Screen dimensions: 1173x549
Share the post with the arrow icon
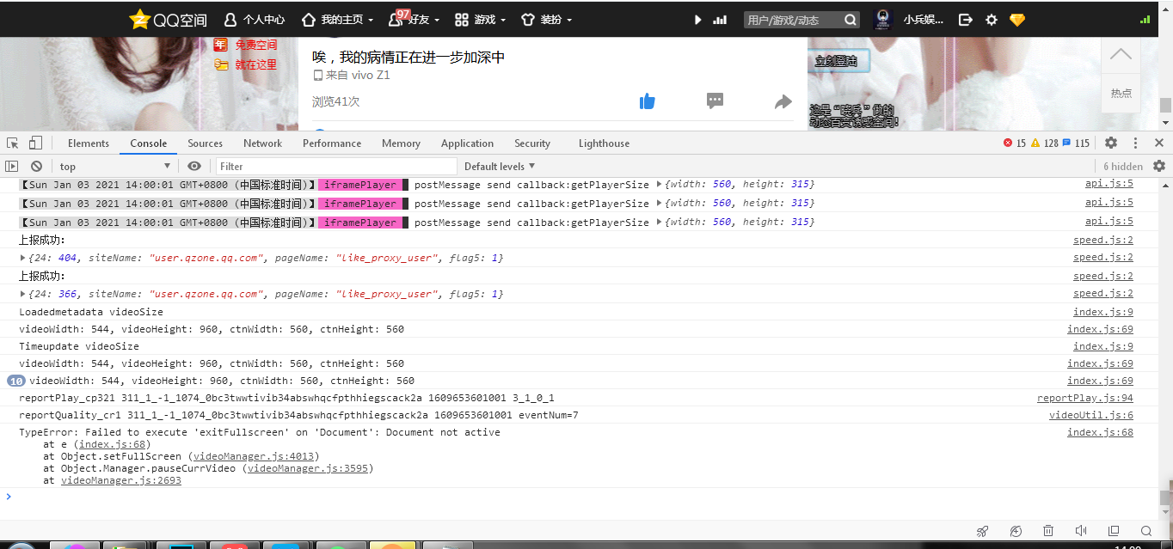click(783, 101)
